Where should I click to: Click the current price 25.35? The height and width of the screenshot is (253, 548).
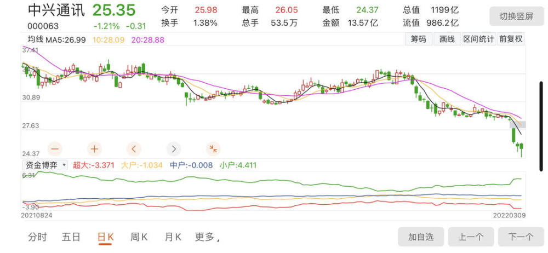coord(114,10)
